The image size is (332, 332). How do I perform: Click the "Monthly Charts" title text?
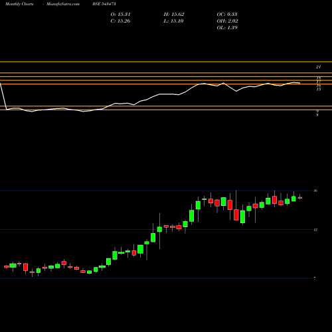(x=19, y=4)
